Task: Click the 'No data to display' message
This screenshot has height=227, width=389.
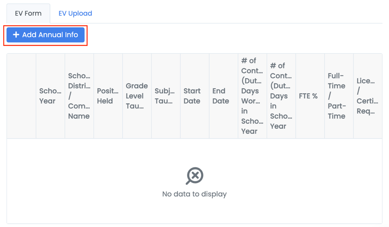Action: point(194,194)
